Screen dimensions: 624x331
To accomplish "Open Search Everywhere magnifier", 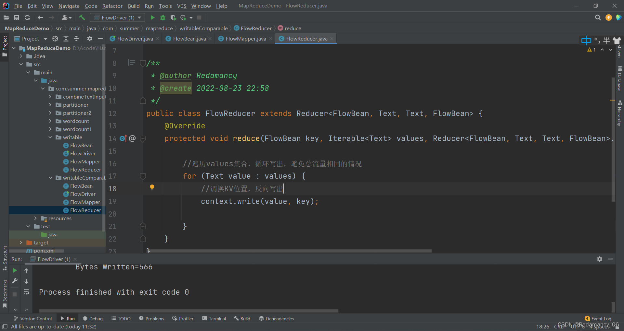I will pos(598,18).
